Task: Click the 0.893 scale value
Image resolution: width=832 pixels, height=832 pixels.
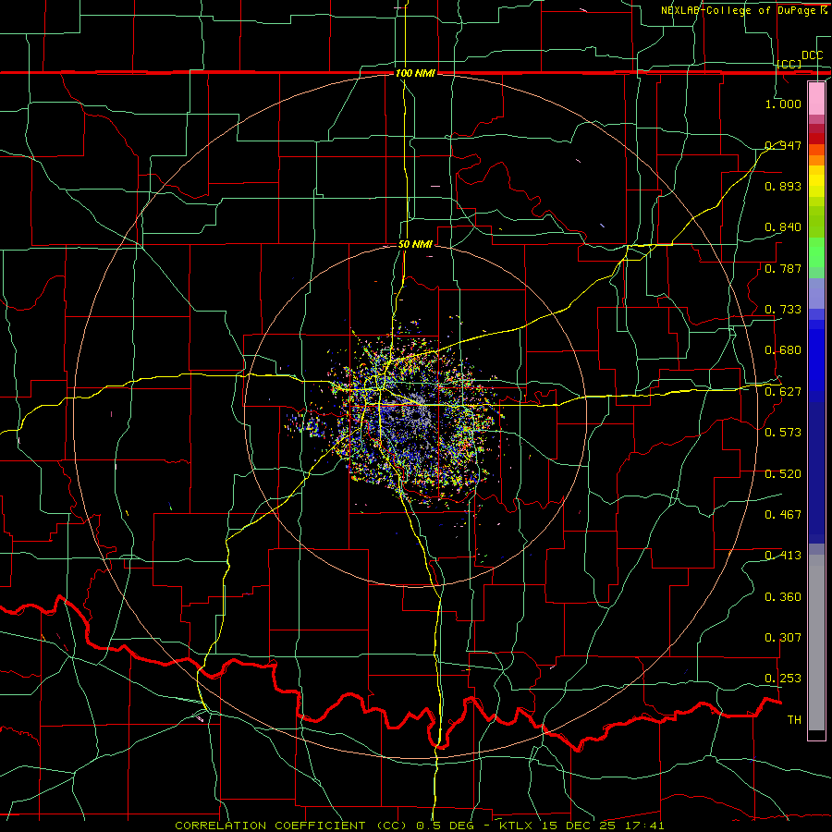Action: pyautogui.click(x=783, y=186)
